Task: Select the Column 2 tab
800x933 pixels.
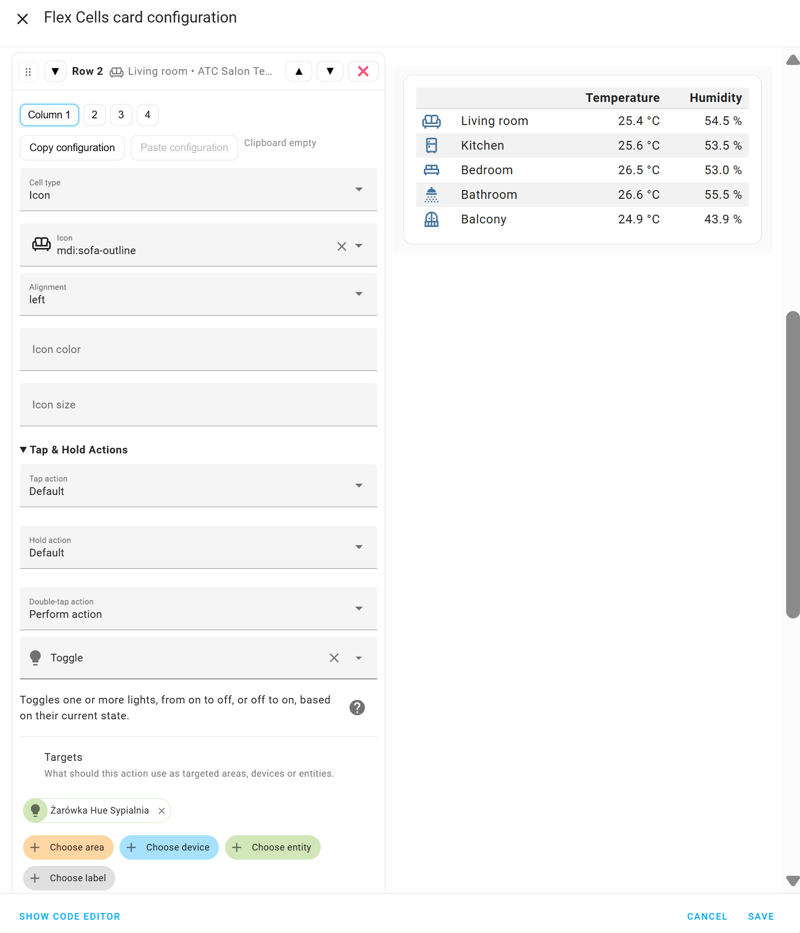Action: coord(94,115)
